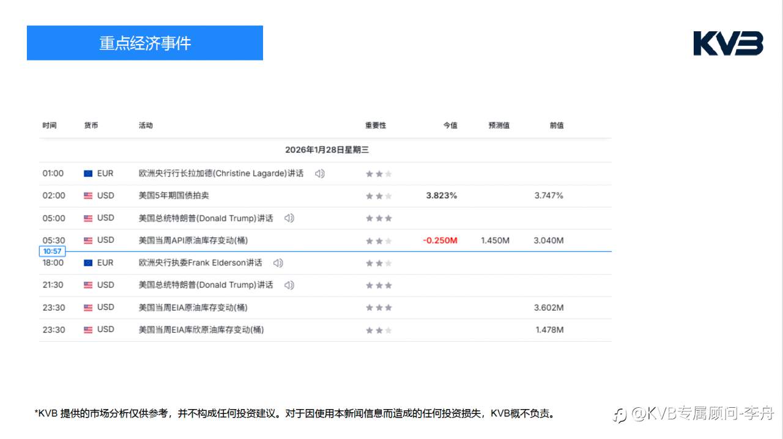
Task: Click speaker icon for 21:30 Trump speech
Action: pyautogui.click(x=289, y=285)
